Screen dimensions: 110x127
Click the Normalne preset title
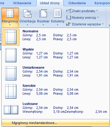(x=30, y=31)
